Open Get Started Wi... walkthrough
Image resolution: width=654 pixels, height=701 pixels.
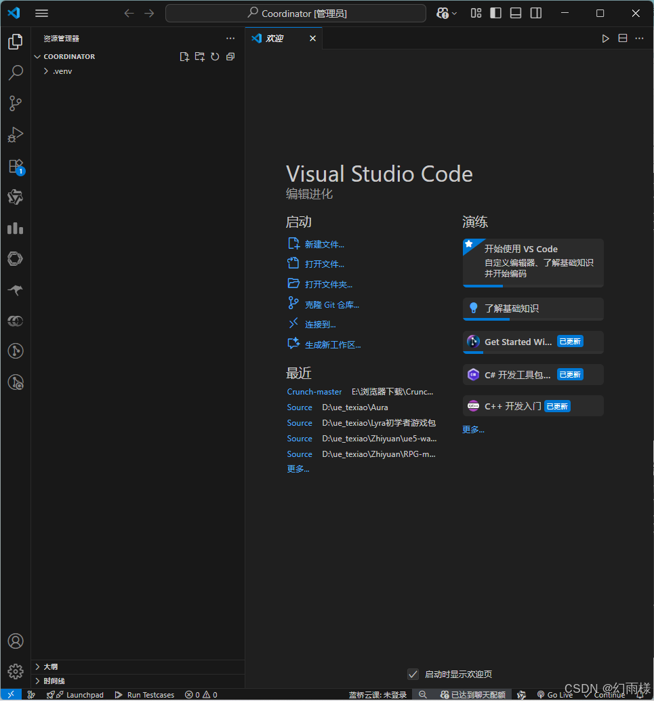pos(533,342)
